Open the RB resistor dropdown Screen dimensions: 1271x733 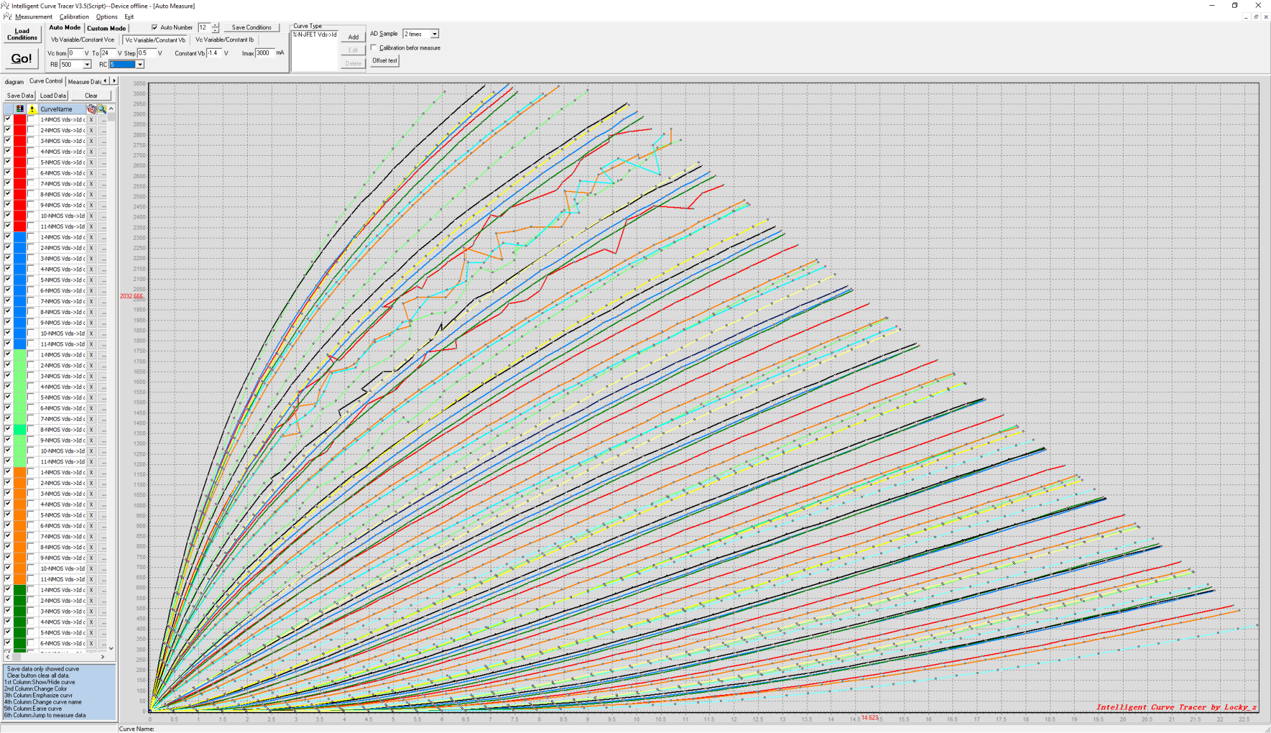click(x=87, y=65)
